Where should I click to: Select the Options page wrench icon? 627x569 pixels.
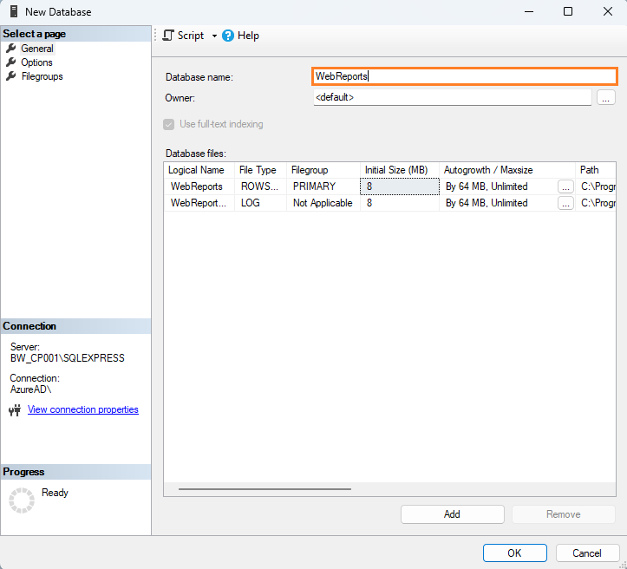10,62
